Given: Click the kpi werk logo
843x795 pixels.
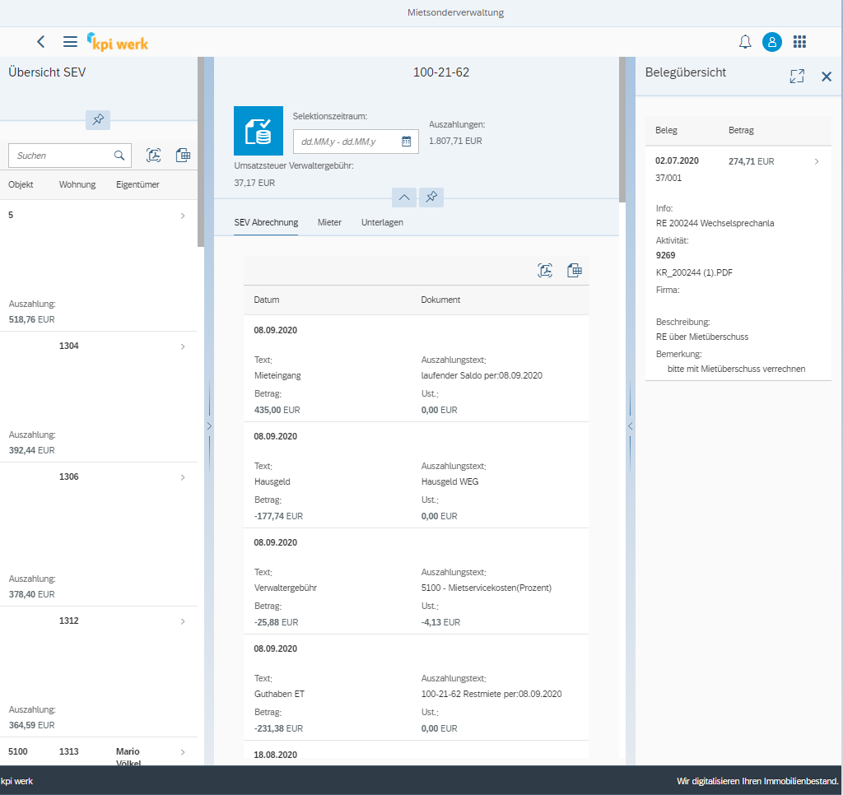Looking at the screenshot, I should click(x=118, y=42).
